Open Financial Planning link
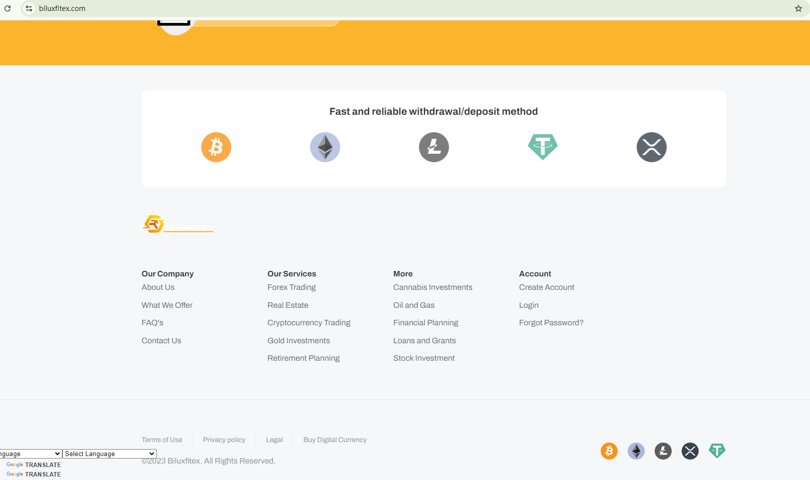This screenshot has width=810, height=480. [425, 323]
